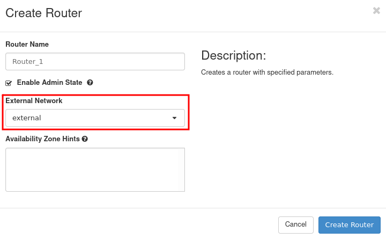Open the External Network select box
This screenshot has width=386, height=239.
pyautogui.click(x=95, y=118)
